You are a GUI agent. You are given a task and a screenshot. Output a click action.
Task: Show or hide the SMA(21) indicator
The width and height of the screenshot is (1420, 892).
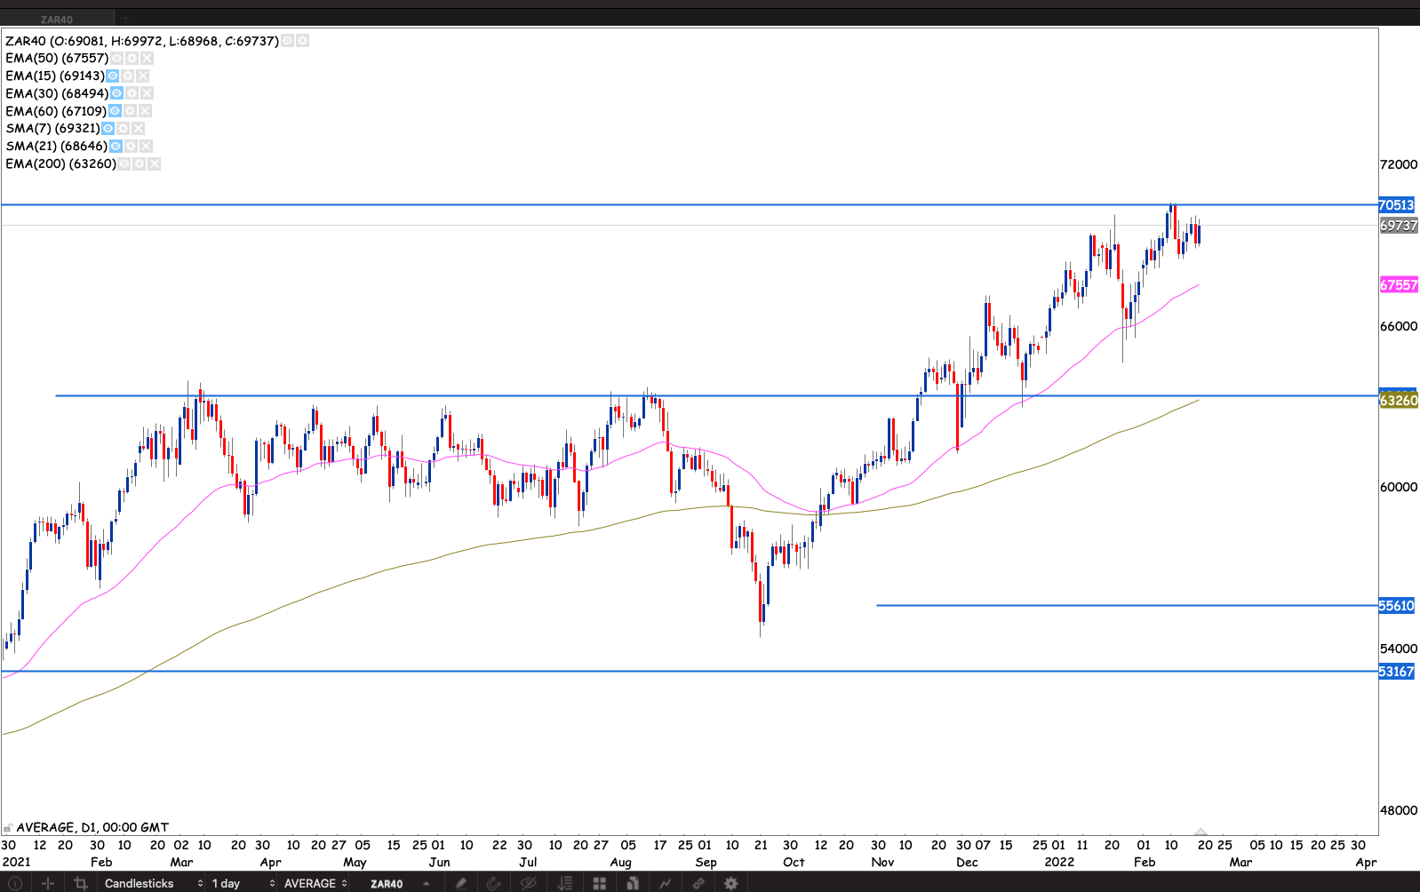coord(116,146)
